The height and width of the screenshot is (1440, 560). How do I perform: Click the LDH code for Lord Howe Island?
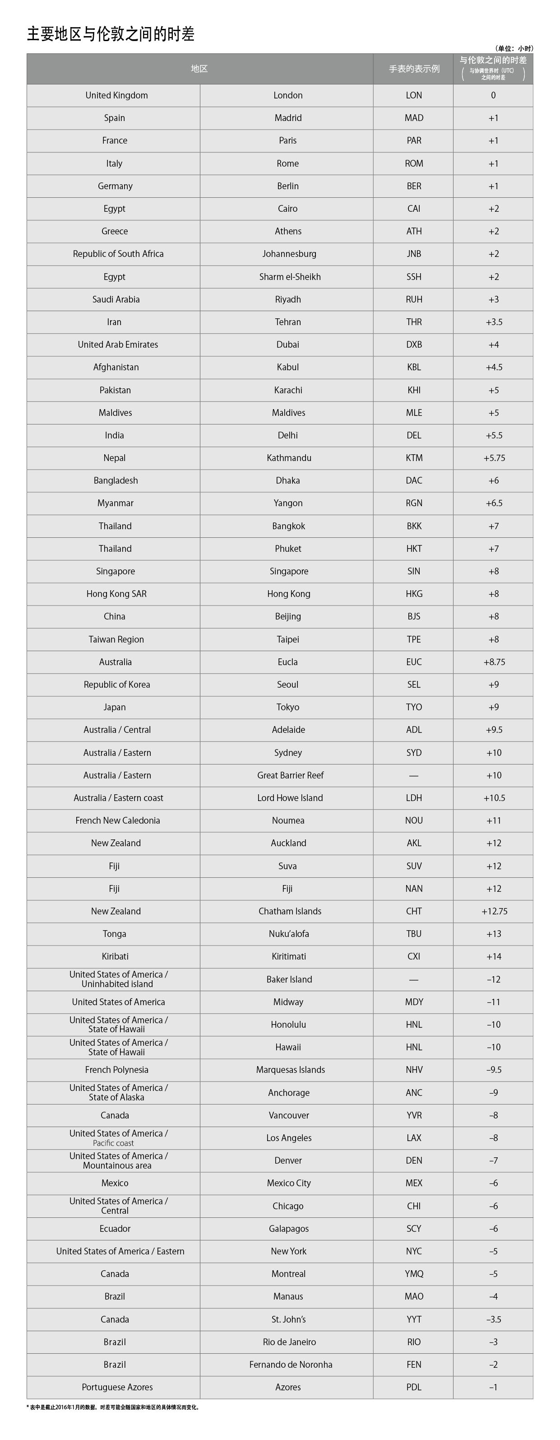(414, 798)
